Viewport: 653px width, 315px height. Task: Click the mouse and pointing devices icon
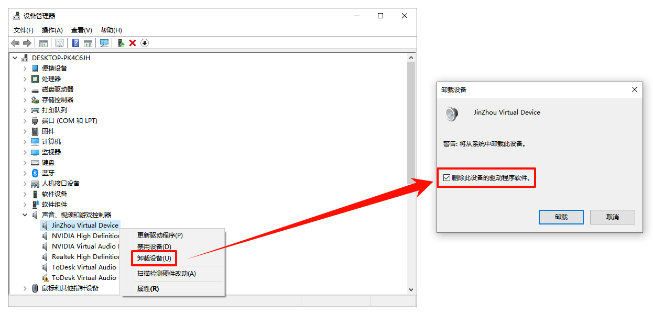(x=35, y=288)
